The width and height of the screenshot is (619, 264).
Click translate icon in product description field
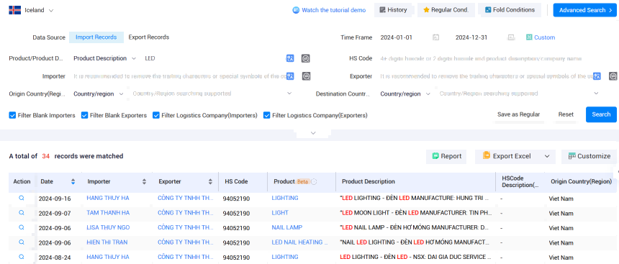[x=290, y=58]
